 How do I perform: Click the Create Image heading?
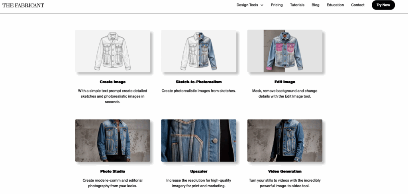pos(113,82)
